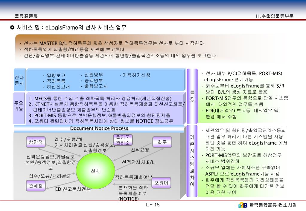This screenshot has width=306, height=211.
Task: Click the text 출항보고서
Action: [x=96, y=86]
